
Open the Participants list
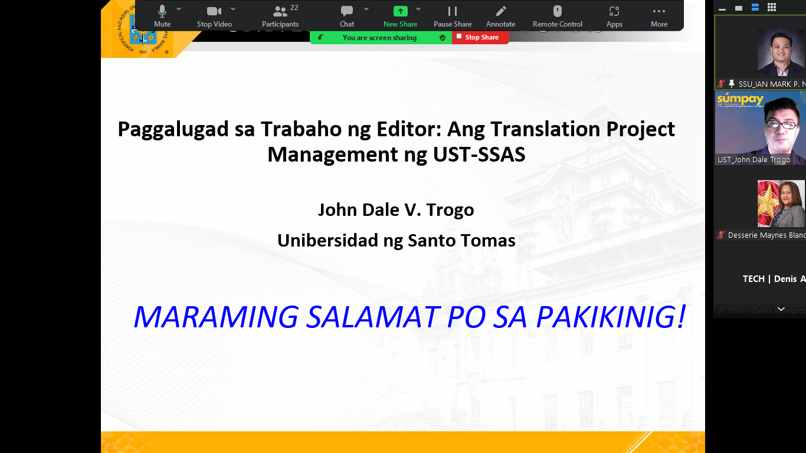coord(280,16)
